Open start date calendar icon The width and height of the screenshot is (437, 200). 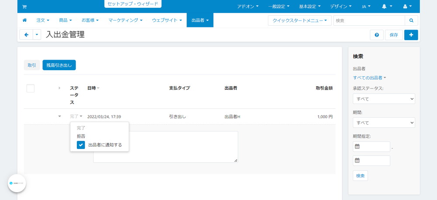coord(357,146)
